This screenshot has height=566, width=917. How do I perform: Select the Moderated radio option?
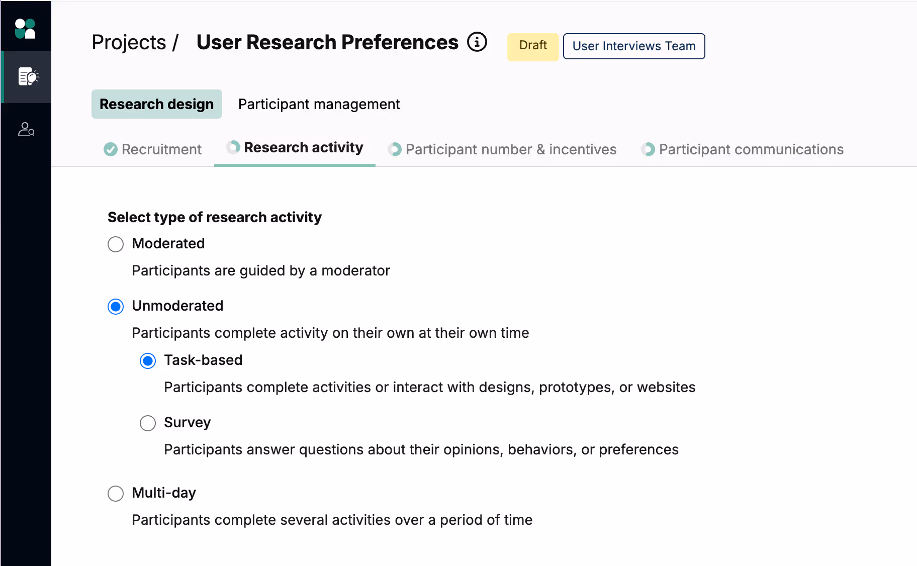[x=116, y=244]
